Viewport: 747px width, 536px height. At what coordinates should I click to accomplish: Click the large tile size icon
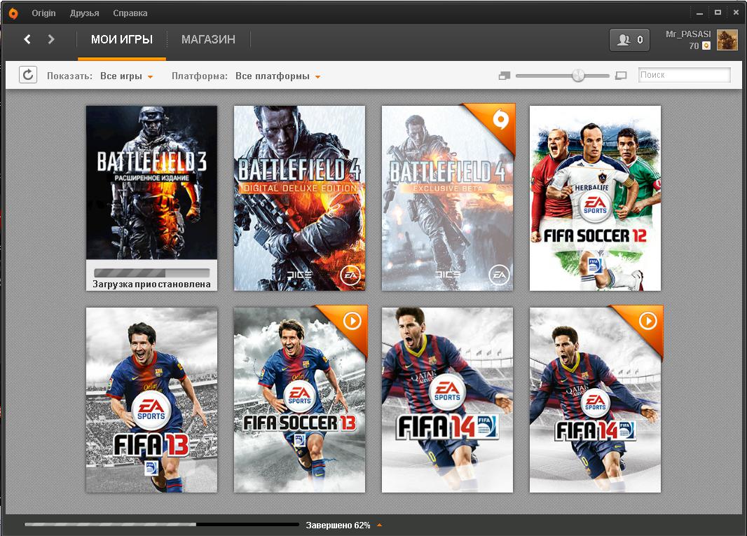[621, 76]
